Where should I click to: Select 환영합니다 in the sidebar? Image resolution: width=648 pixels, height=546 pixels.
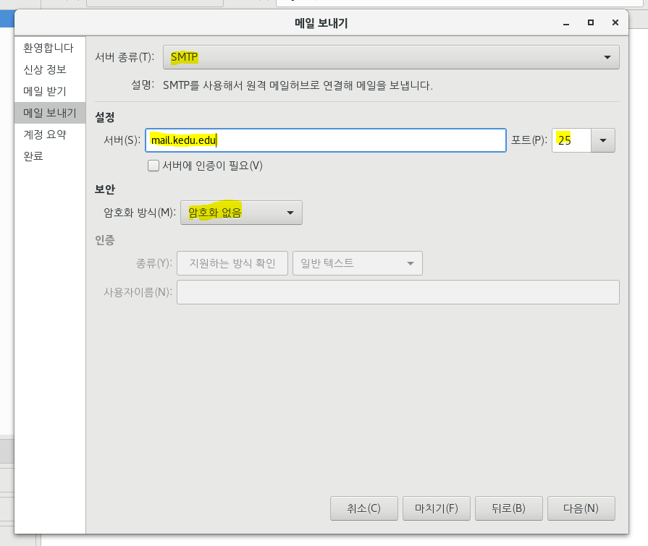tap(49, 48)
